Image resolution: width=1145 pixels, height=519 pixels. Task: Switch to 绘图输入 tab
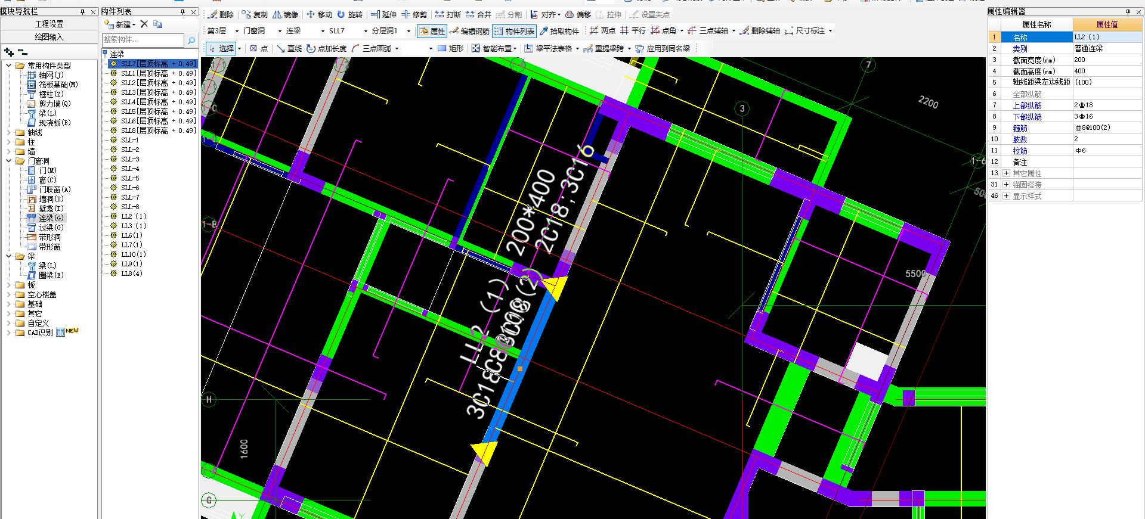49,37
